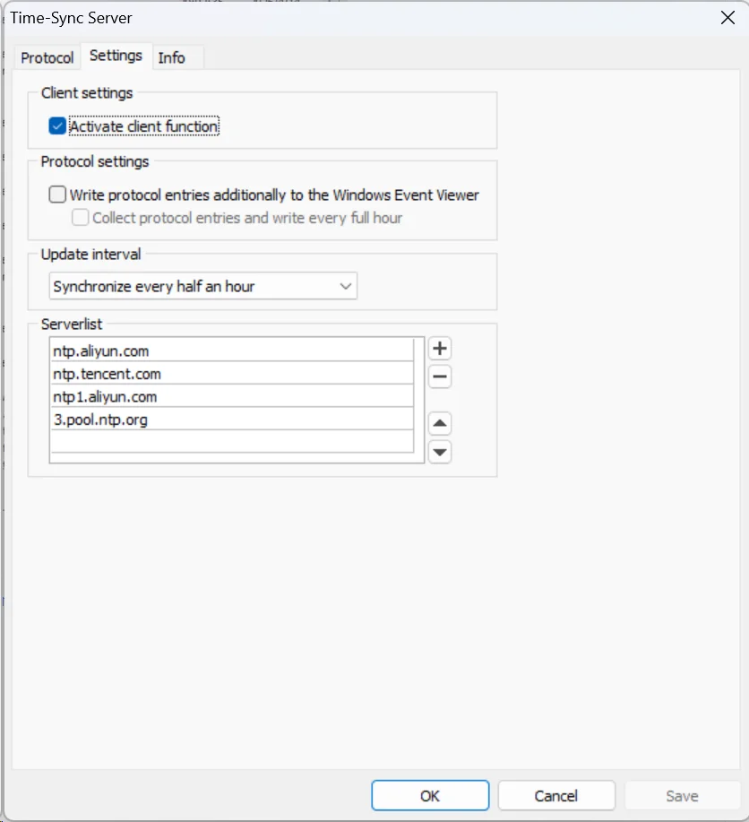
Task: Choose the ntp1.aliyun.com server row
Action: (x=231, y=396)
